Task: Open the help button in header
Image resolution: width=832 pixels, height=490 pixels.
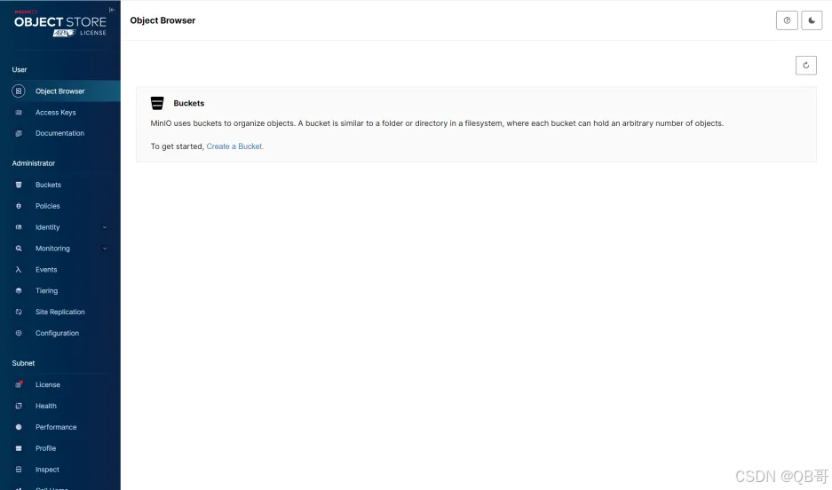Action: [787, 20]
